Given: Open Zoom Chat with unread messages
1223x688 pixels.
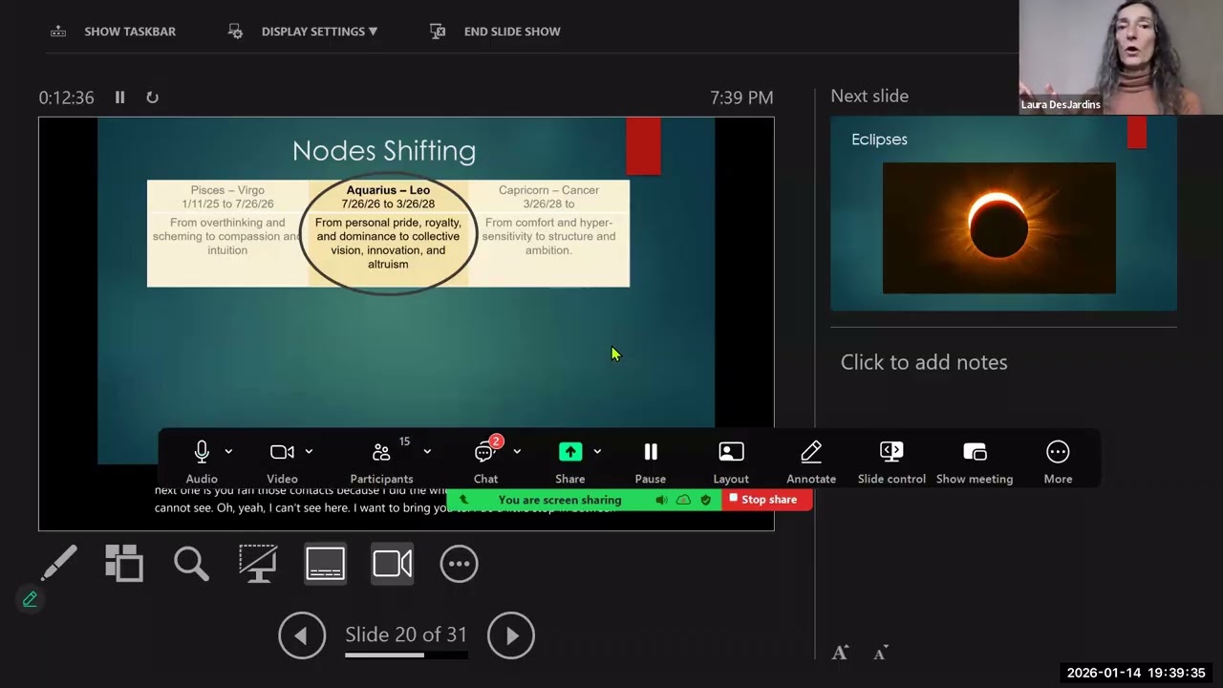Looking at the screenshot, I should [485, 461].
